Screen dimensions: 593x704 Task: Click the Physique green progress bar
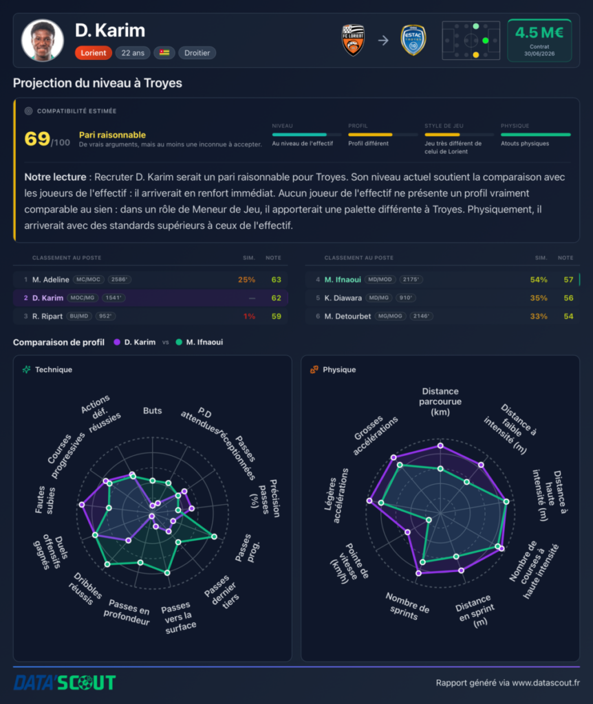point(535,135)
